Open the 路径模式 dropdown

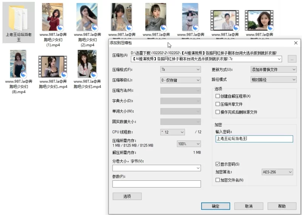[x=274, y=80]
